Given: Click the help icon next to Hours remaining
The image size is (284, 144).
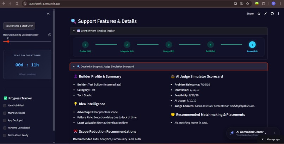Looking at the screenshot, I should click(50, 35).
